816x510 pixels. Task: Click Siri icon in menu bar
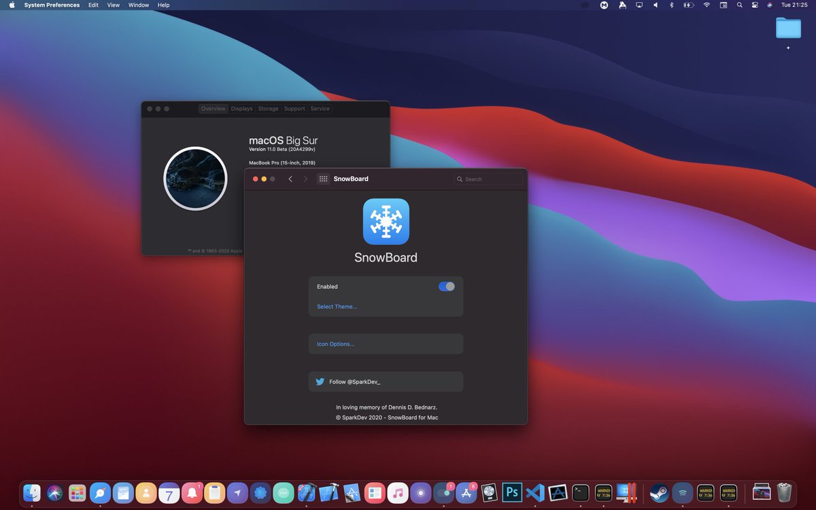770,5
